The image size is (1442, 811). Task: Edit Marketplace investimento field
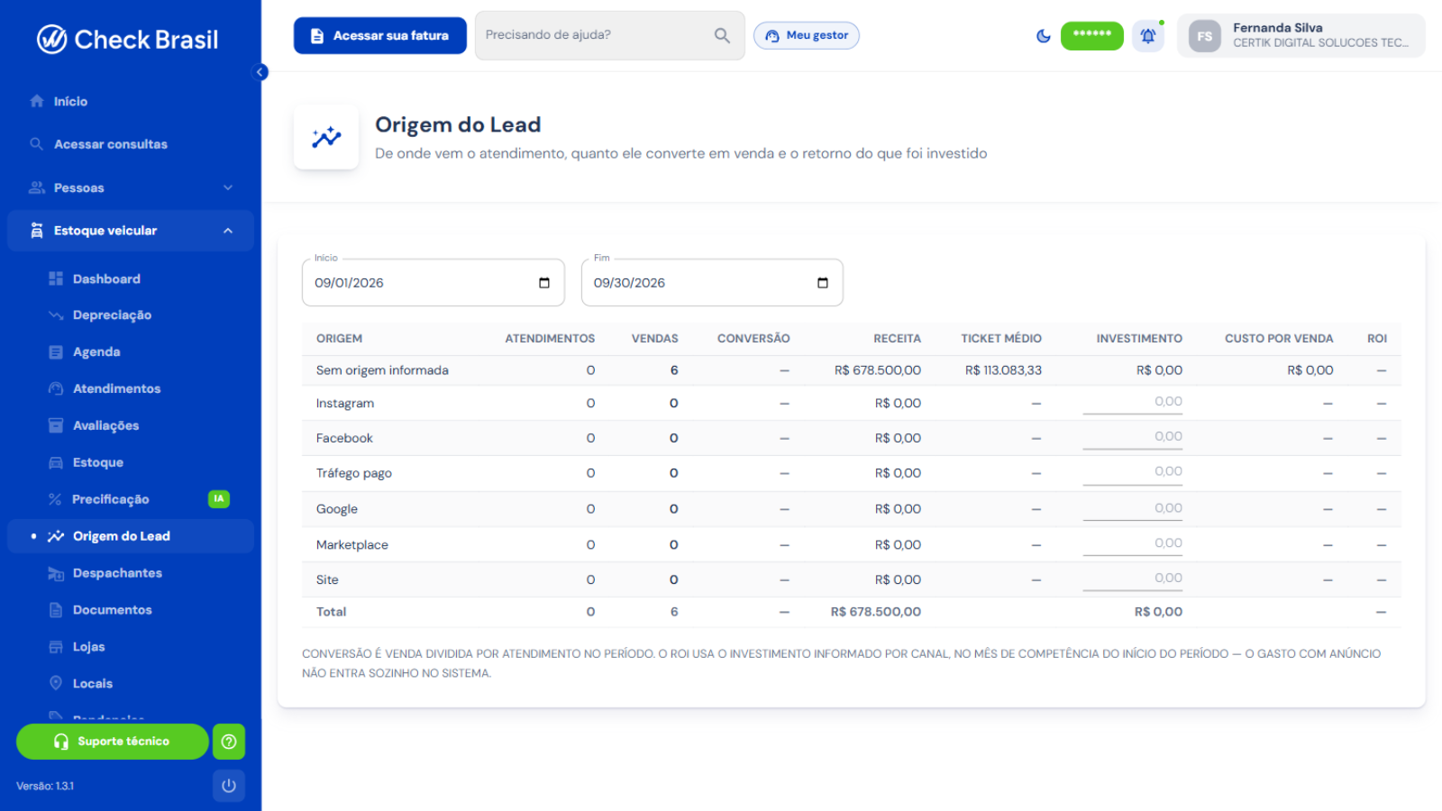point(1133,544)
